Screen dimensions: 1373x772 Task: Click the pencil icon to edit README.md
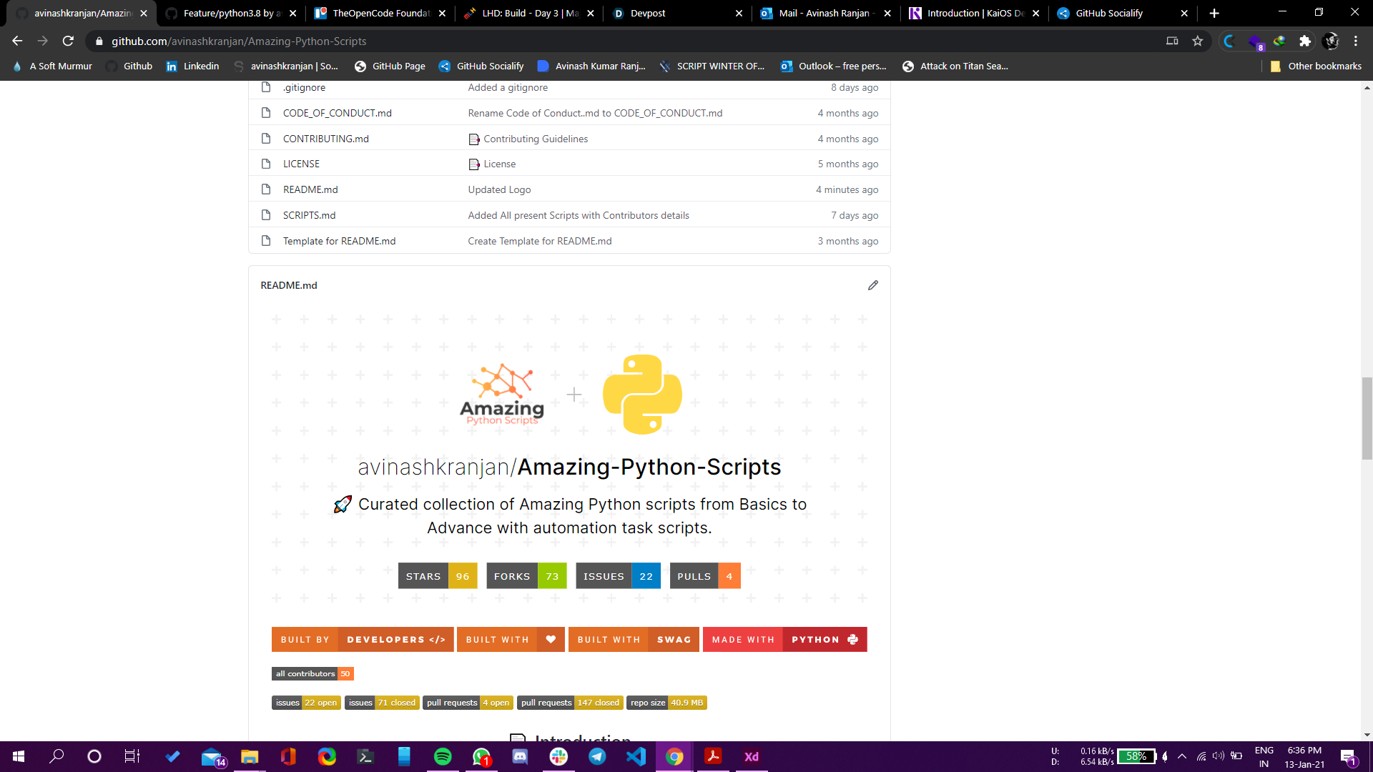coord(872,285)
